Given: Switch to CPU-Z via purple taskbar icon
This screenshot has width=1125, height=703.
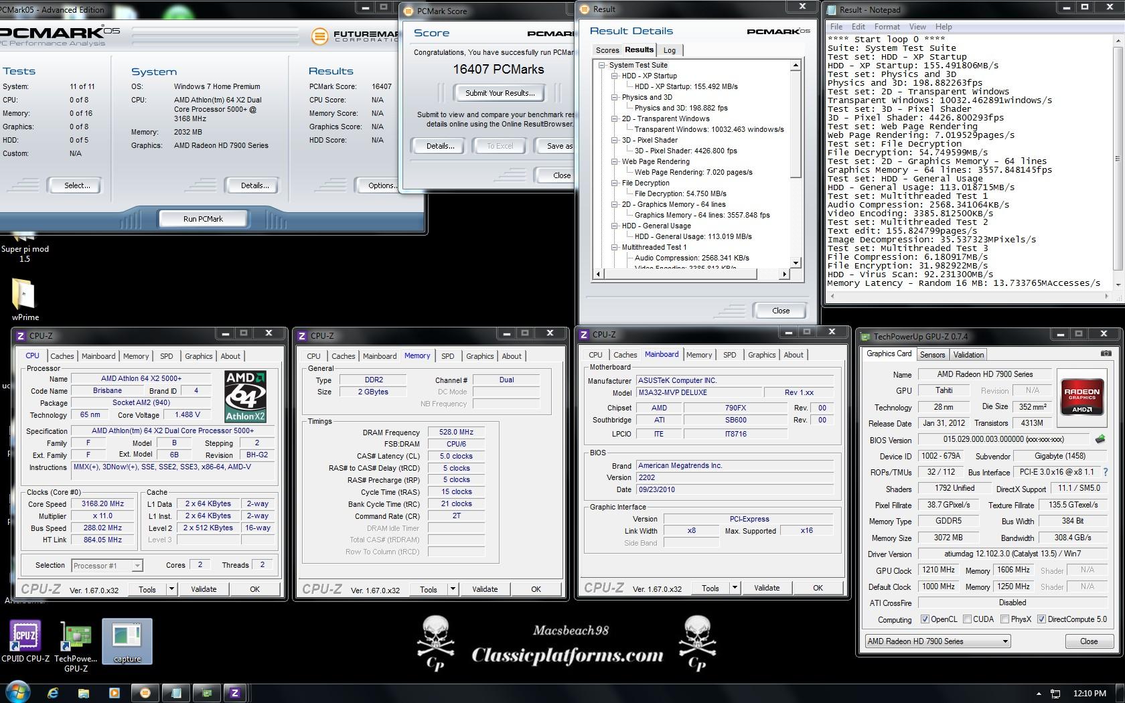Looking at the screenshot, I should [x=235, y=693].
